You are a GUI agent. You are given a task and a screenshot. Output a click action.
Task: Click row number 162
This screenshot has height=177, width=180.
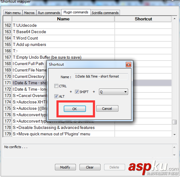coord(8,25)
